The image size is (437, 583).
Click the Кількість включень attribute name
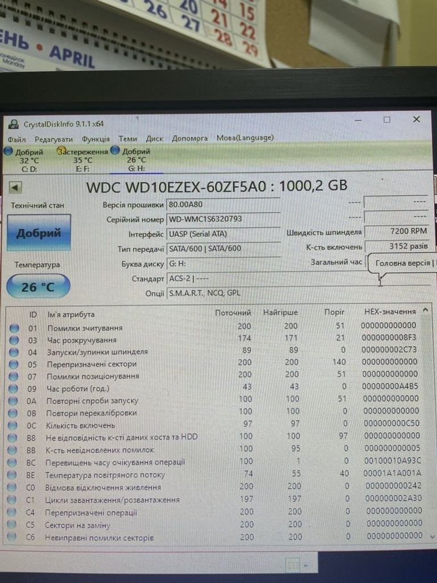click(x=80, y=425)
